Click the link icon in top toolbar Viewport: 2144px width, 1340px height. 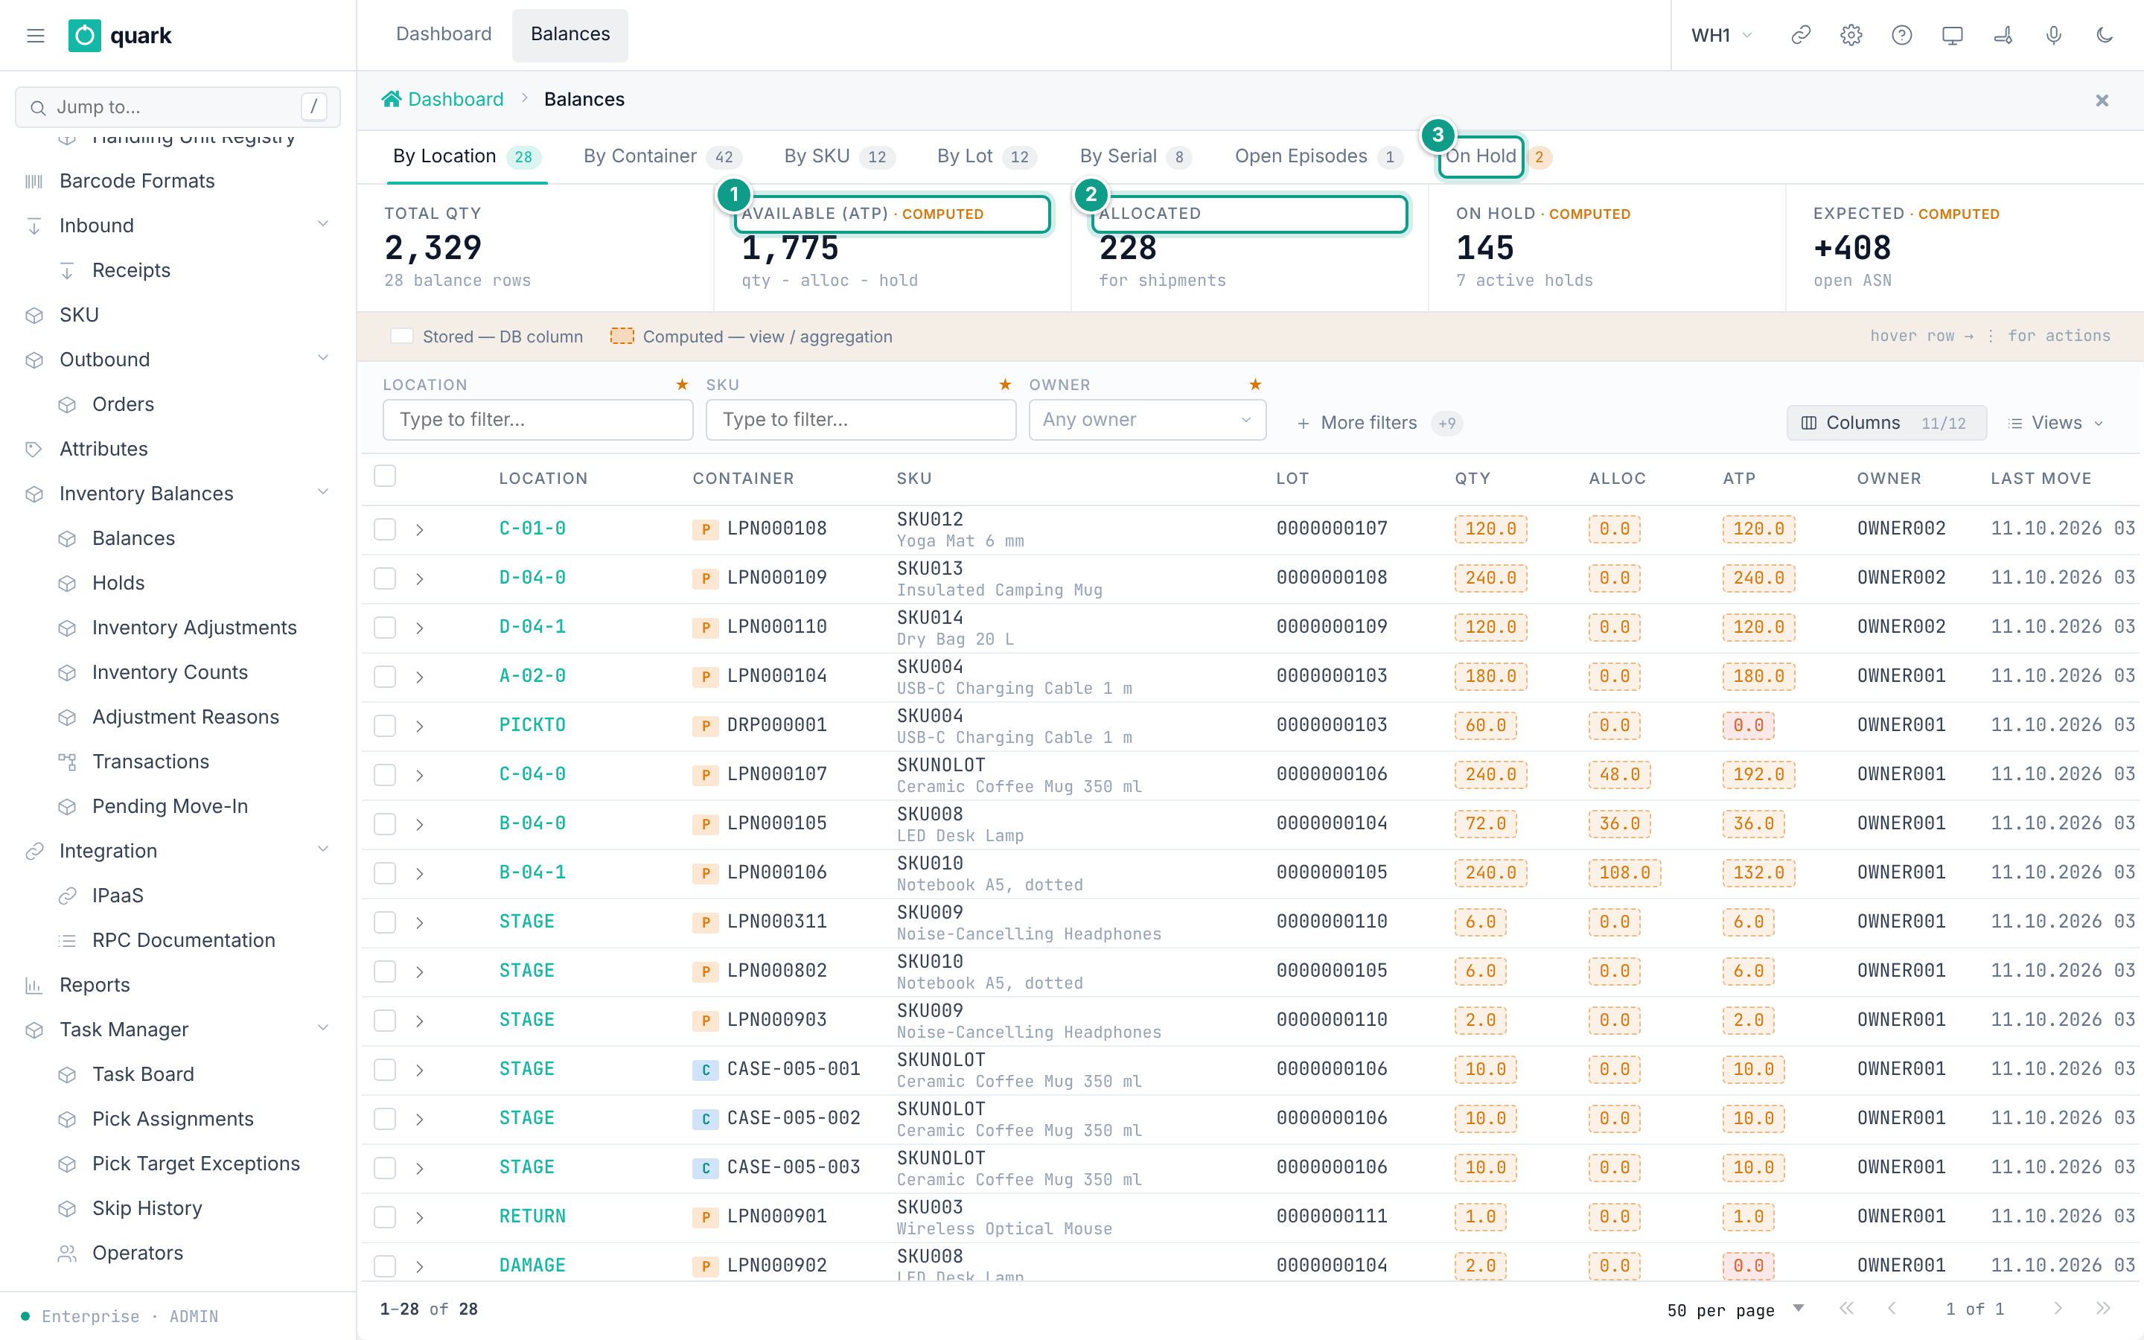pos(1800,36)
